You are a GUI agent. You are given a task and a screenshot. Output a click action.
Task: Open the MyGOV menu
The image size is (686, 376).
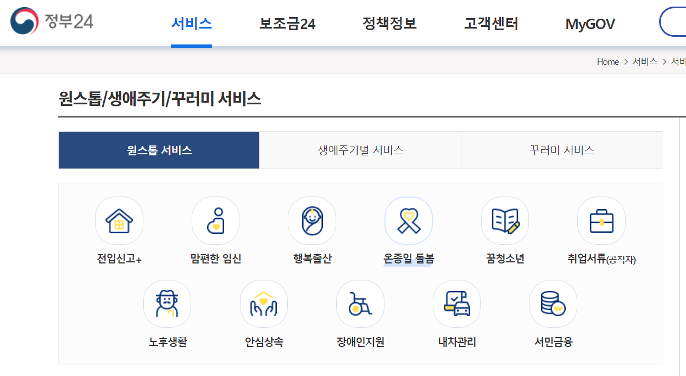click(x=590, y=23)
